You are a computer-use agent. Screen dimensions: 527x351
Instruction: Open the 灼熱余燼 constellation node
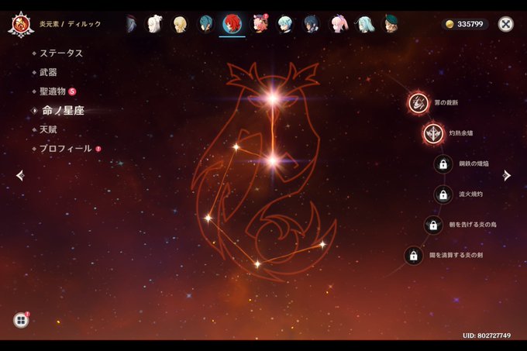click(x=433, y=133)
